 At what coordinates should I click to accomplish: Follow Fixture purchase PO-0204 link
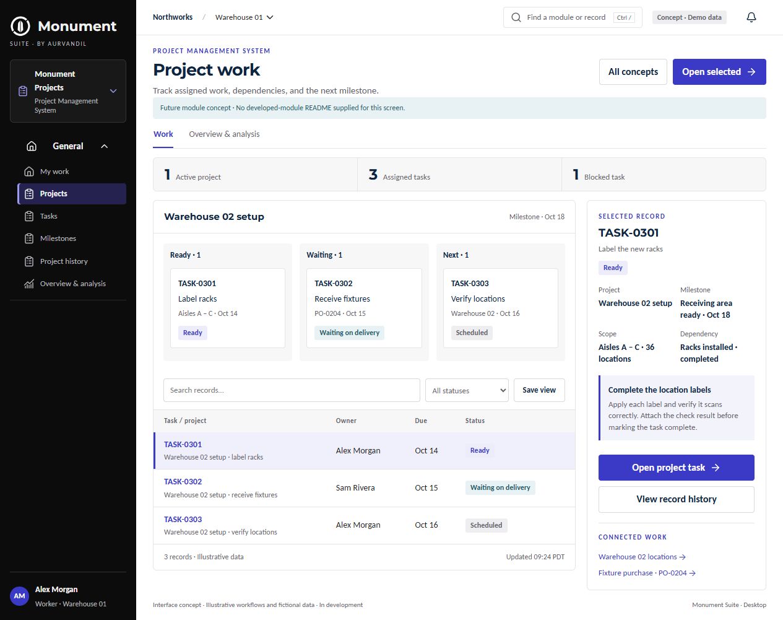[x=647, y=573]
